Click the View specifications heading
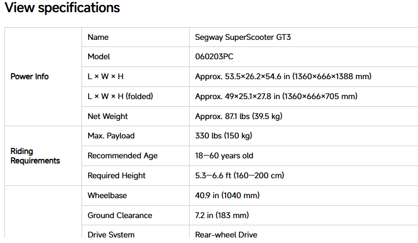This screenshot has width=418, height=243. 63,8
